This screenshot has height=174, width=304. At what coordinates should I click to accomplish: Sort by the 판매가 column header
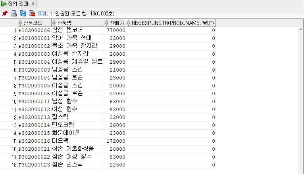(x=115, y=23)
